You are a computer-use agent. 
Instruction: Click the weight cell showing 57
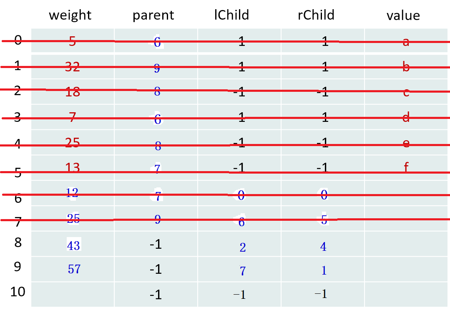(74, 269)
